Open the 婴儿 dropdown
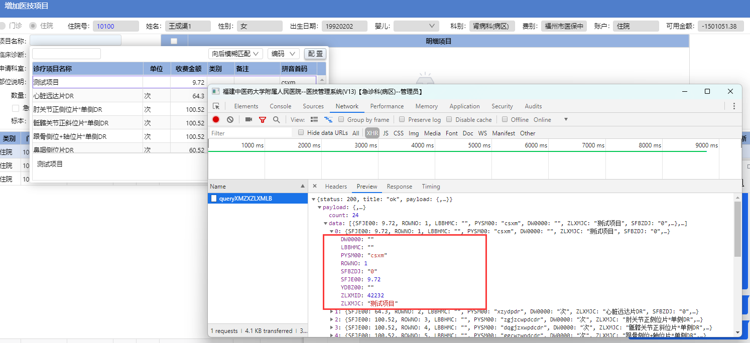Viewport: 750px width, 343px height. coord(416,26)
